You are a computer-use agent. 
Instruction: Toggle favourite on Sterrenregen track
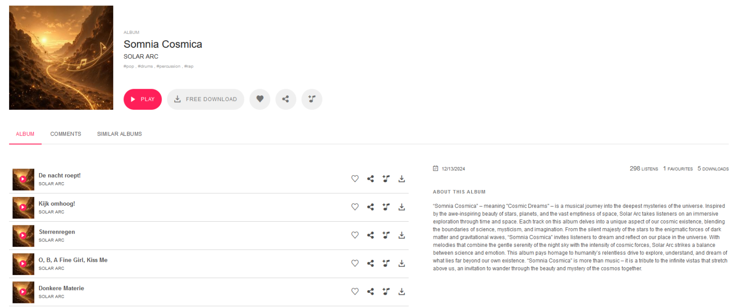355,235
